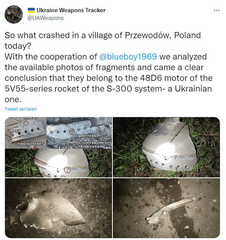Open the bottom-left curved metal shard photo
Screen dimensions: 226x240
click(58, 208)
